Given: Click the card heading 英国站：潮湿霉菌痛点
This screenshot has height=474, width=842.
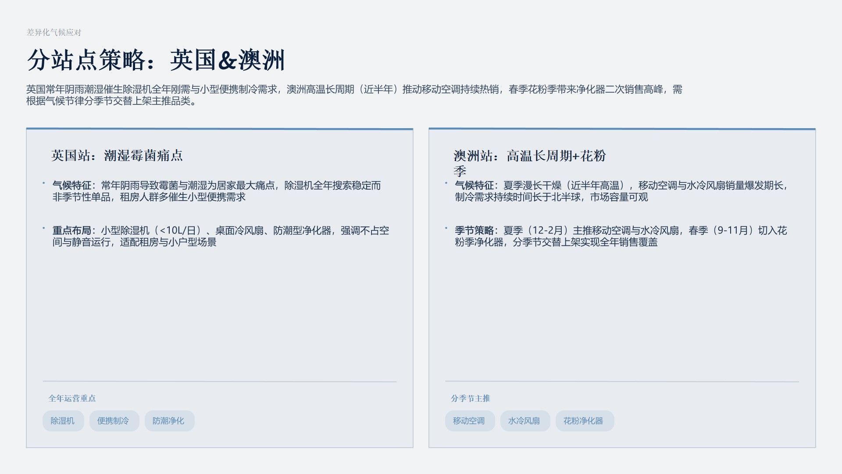Looking at the screenshot, I should [117, 155].
